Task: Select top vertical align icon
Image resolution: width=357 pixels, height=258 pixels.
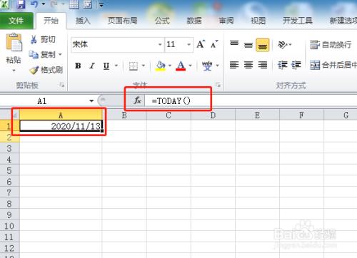Action: pos(234,44)
